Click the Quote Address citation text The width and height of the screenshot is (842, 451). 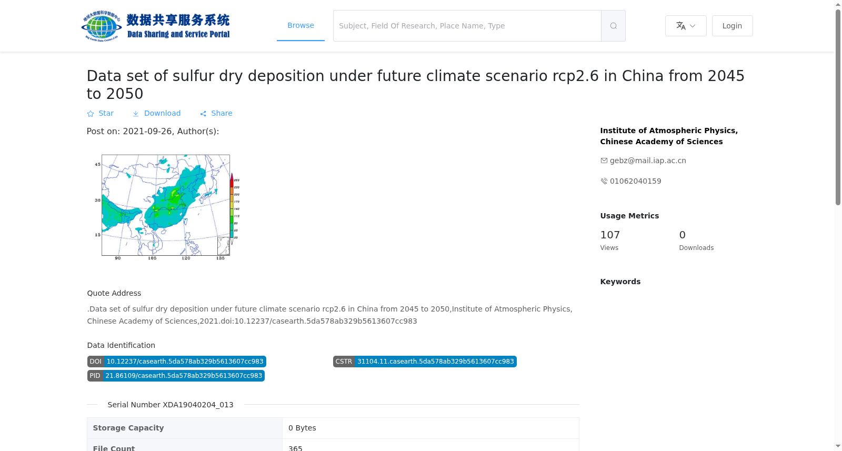(330, 315)
